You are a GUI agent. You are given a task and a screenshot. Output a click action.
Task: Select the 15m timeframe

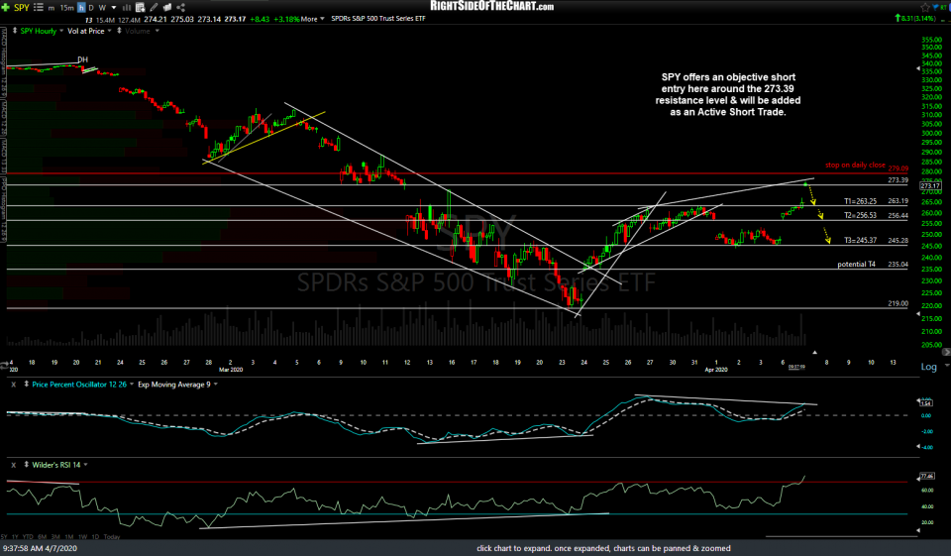tap(66, 8)
